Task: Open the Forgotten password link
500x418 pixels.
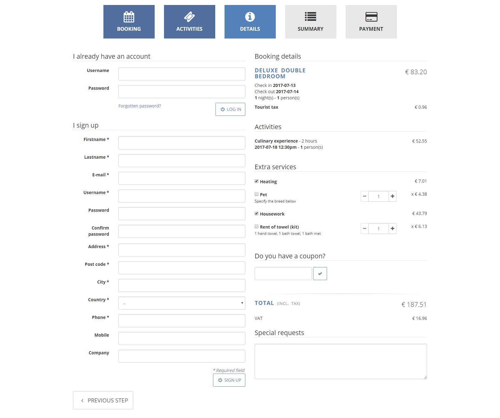Action: click(139, 106)
